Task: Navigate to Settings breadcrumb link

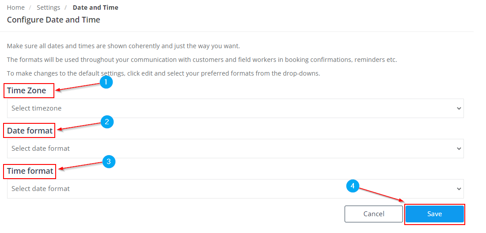Action: (48, 8)
